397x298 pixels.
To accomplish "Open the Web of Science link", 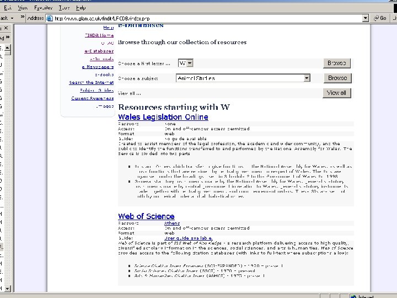I will click(x=146, y=216).
